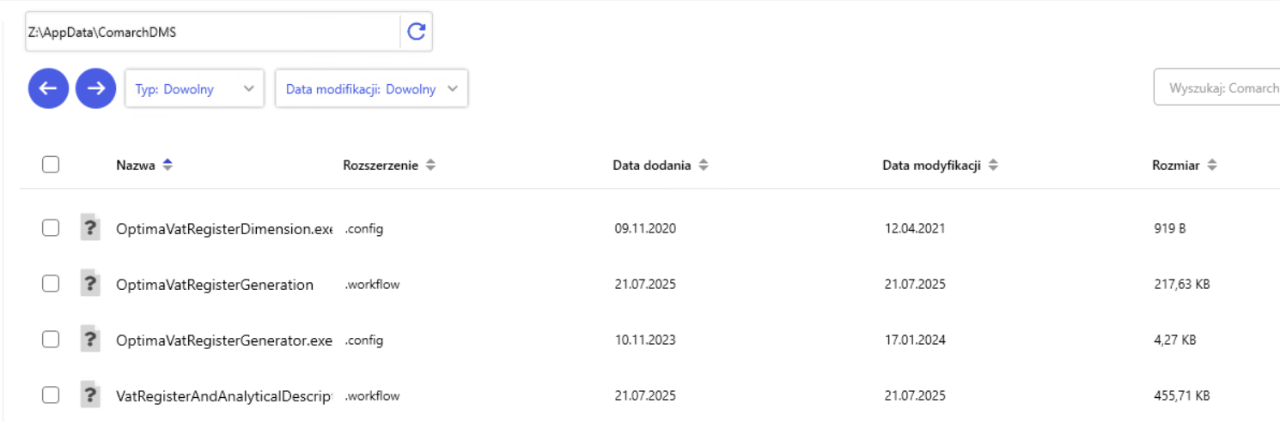The width and height of the screenshot is (1280, 422).
Task: Click the refresh icon beside the path field
Action: click(417, 32)
